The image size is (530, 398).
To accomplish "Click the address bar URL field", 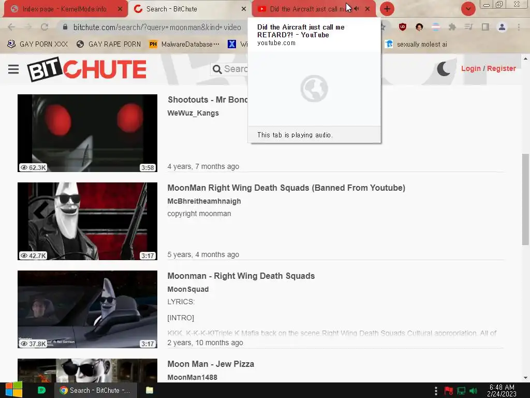I will [x=157, y=27].
